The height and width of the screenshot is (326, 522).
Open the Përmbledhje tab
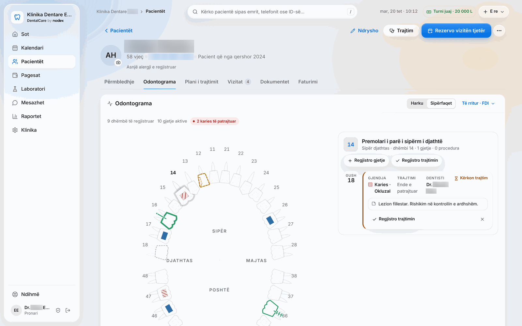[119, 82]
